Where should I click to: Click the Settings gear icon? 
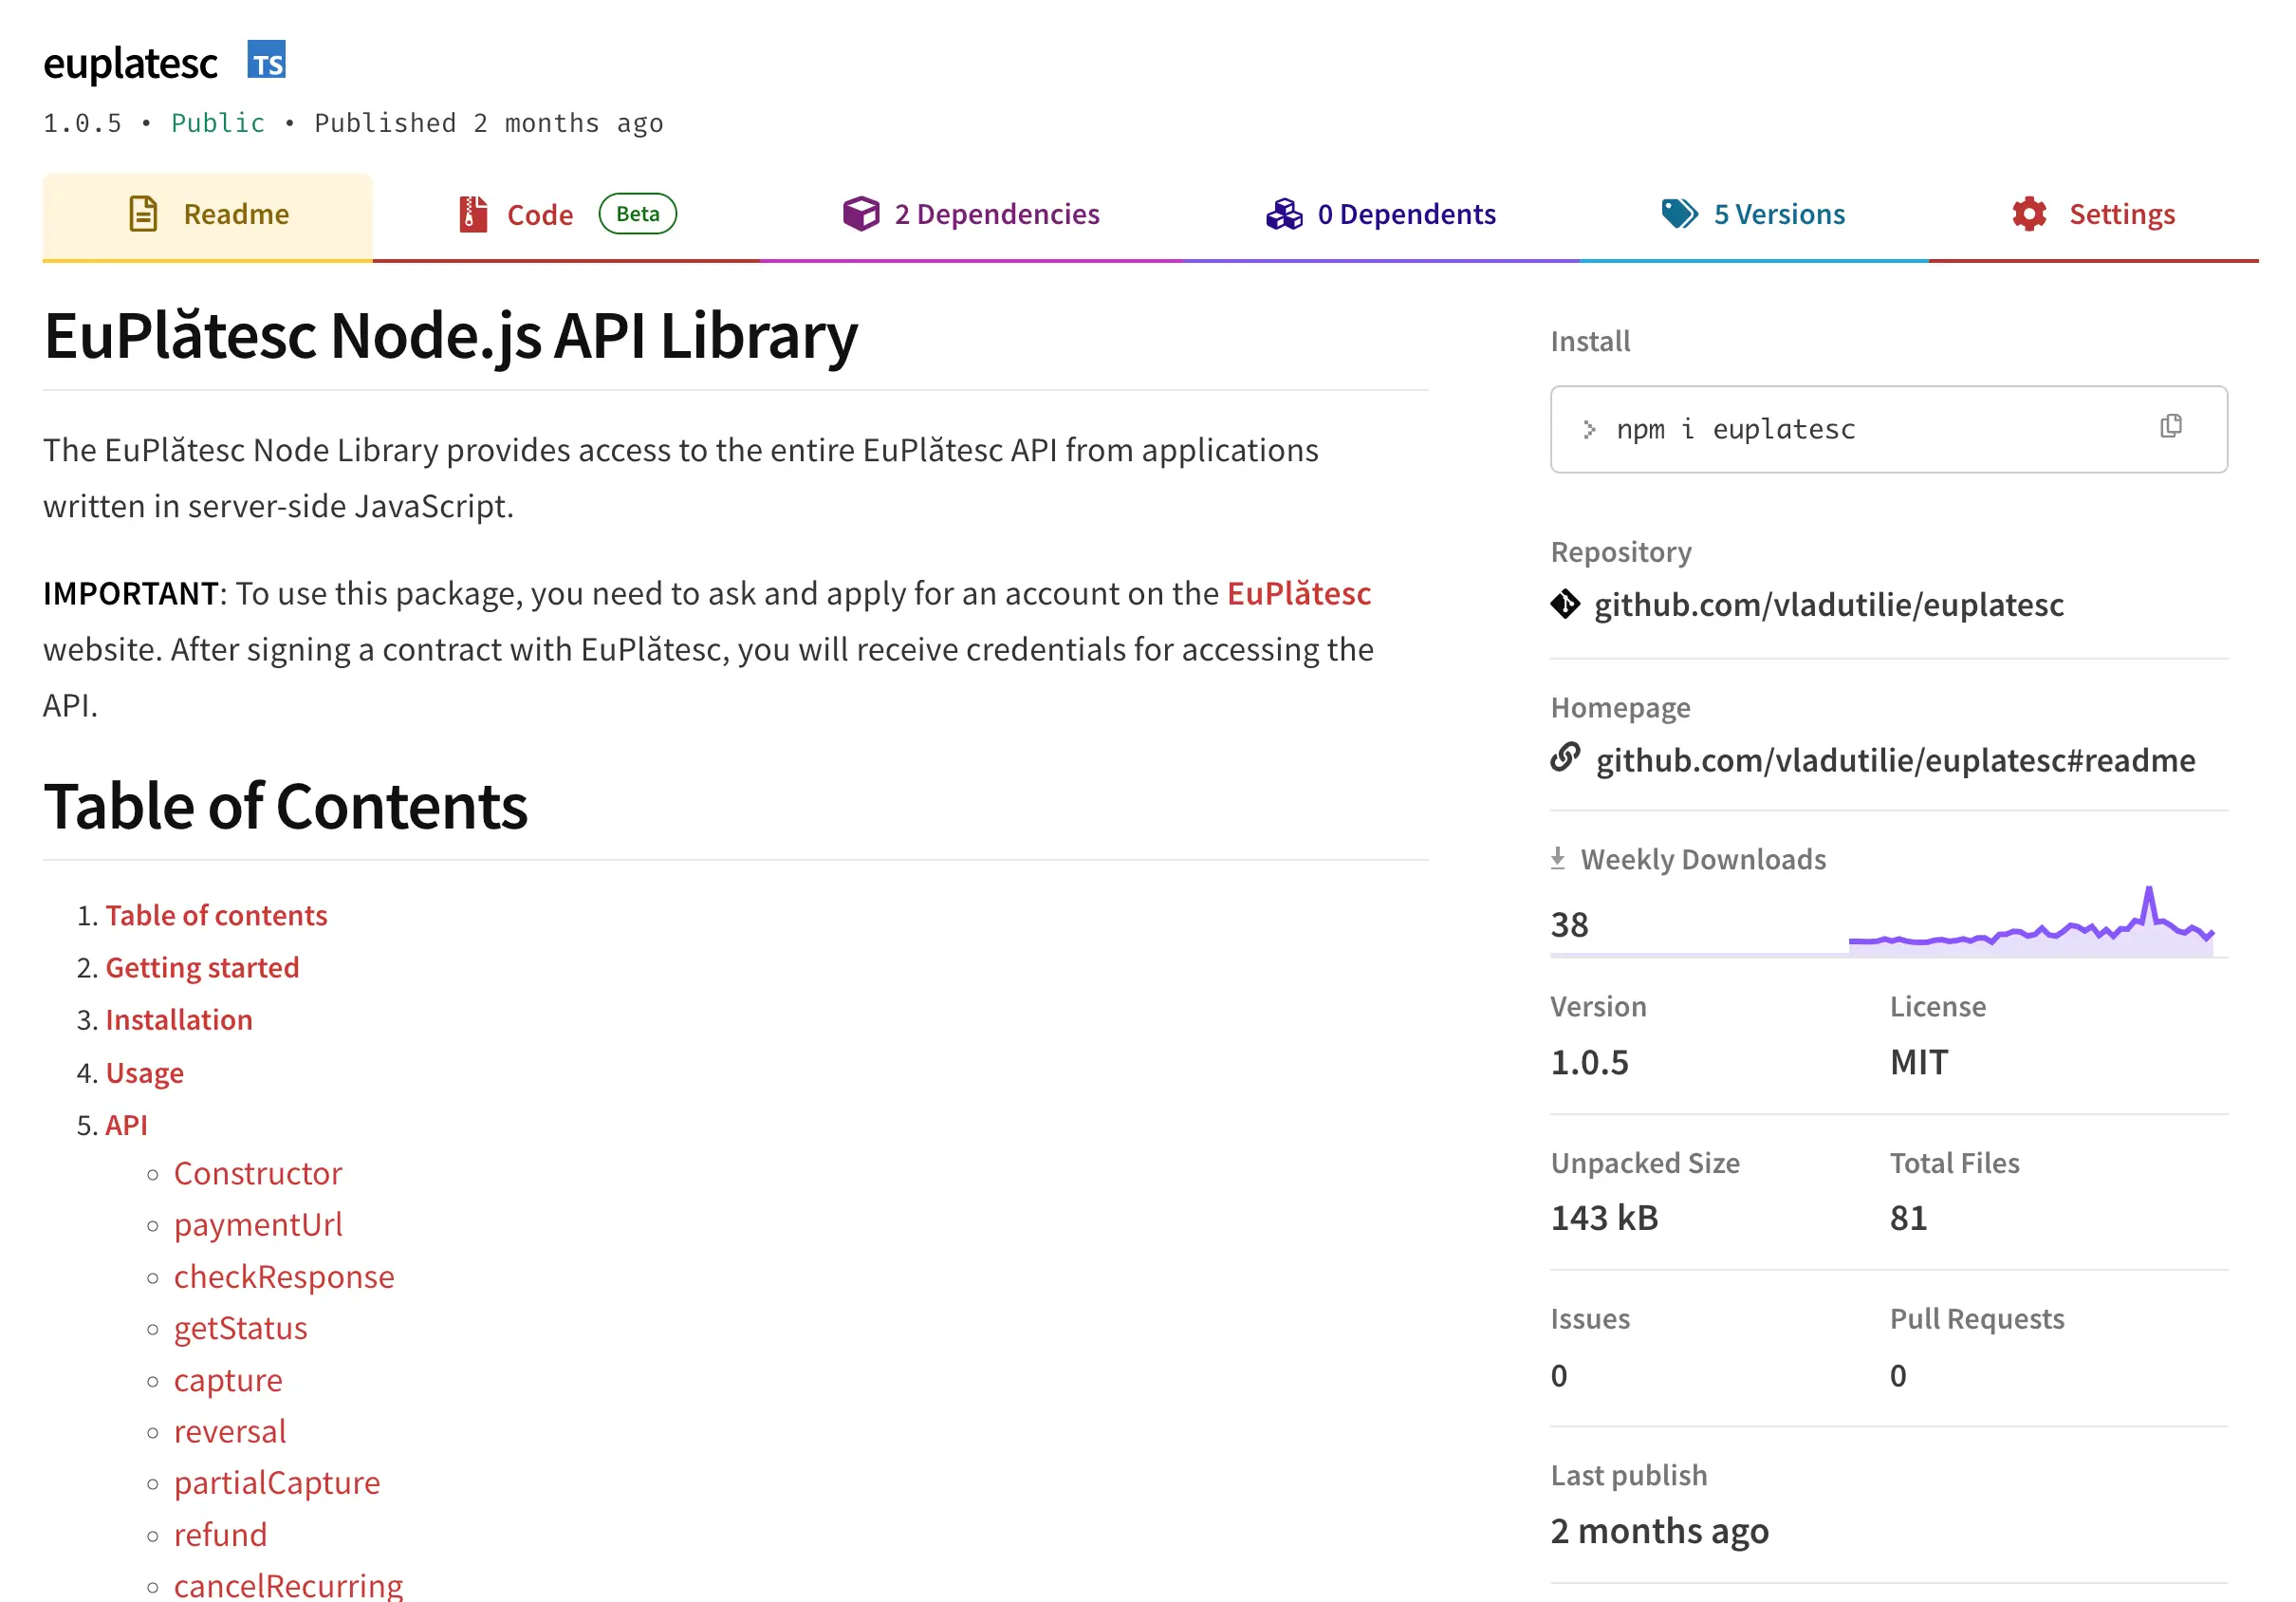pyautogui.click(x=2029, y=213)
